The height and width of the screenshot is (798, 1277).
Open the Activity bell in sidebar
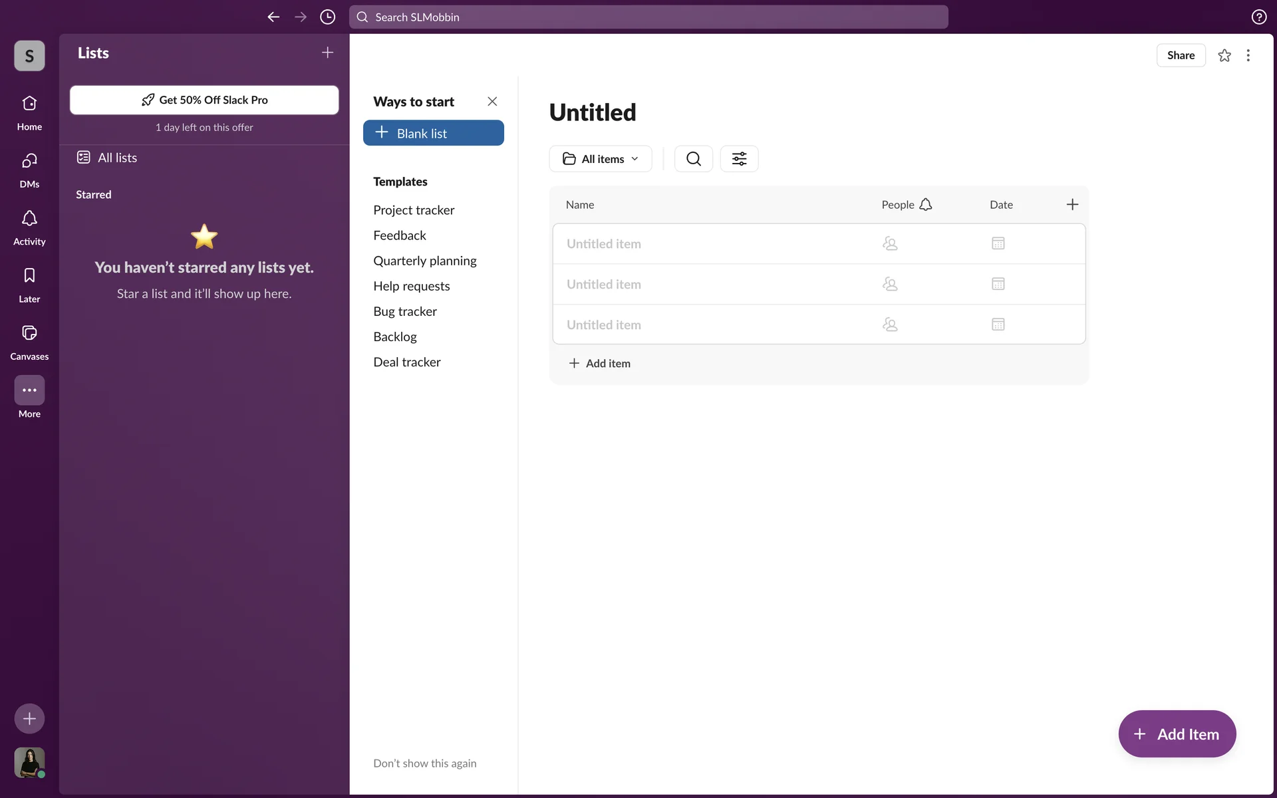pos(29,227)
